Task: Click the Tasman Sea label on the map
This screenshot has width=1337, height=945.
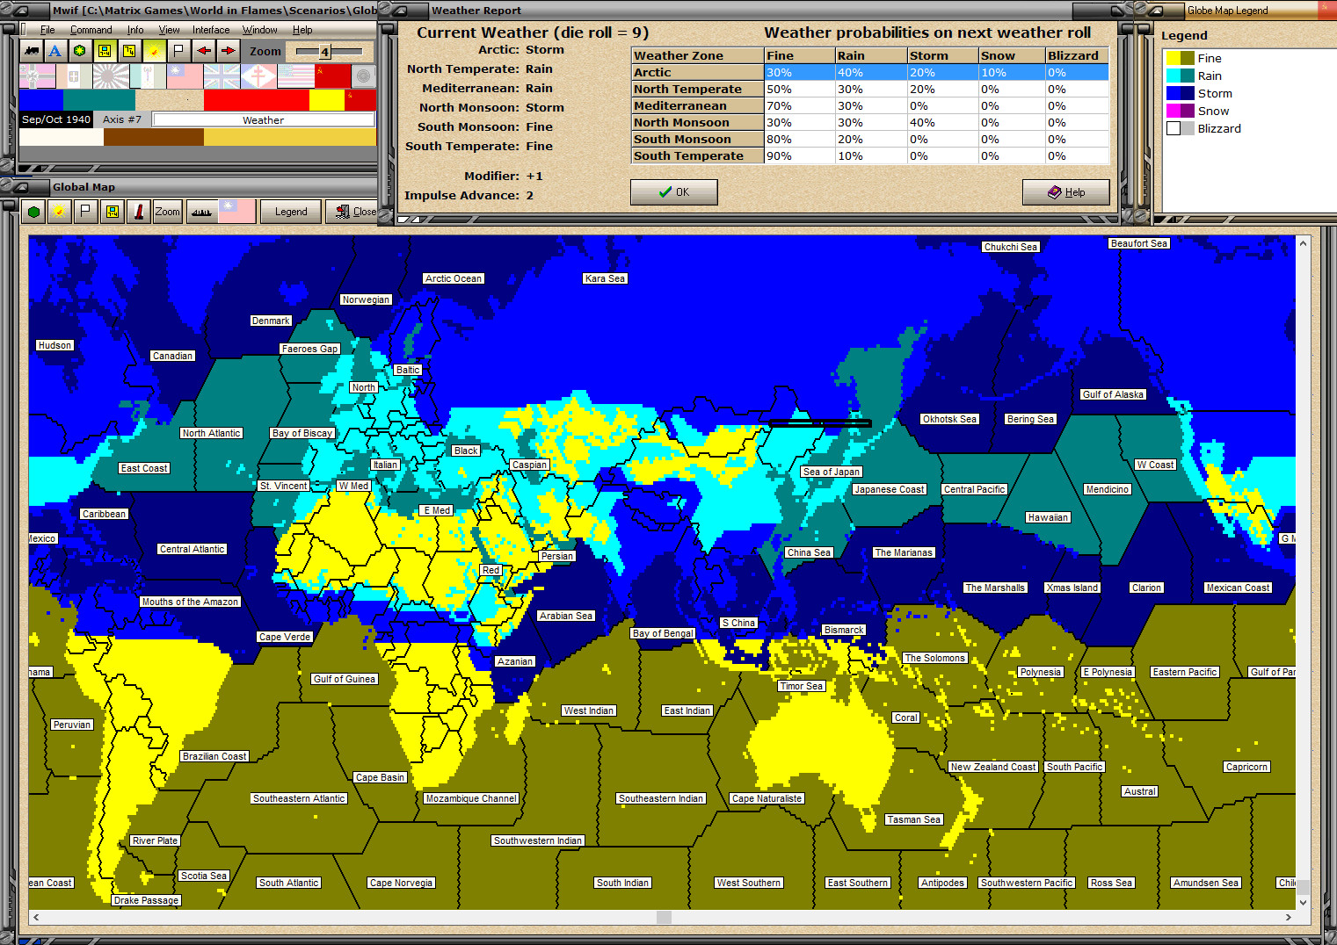Action: point(914,819)
